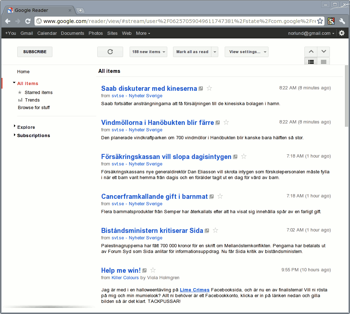Open svt.se feed link under Biståndsministern article
This screenshot has height=314, width=350.
pos(137,238)
